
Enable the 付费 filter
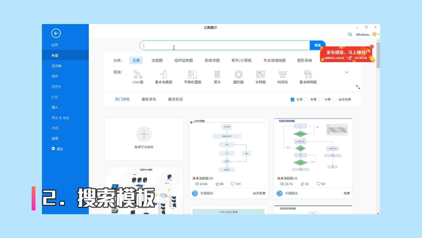pyautogui.click(x=320, y=99)
